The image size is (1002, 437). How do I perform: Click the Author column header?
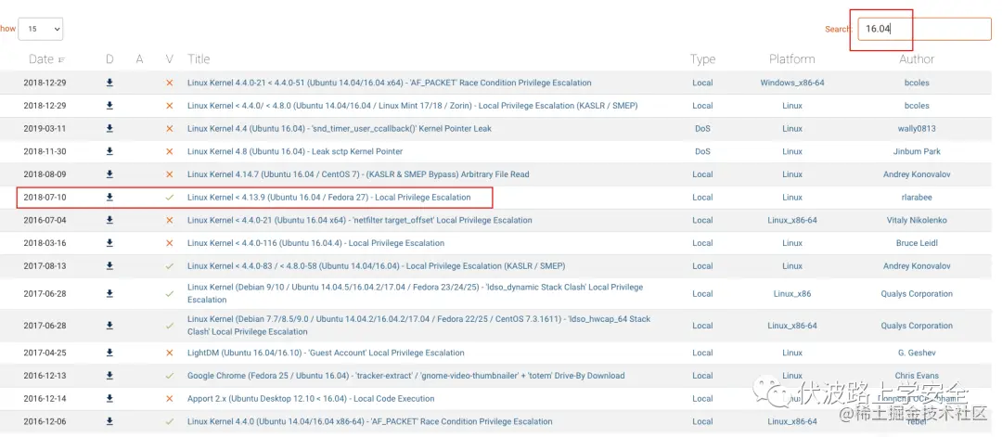(x=917, y=58)
